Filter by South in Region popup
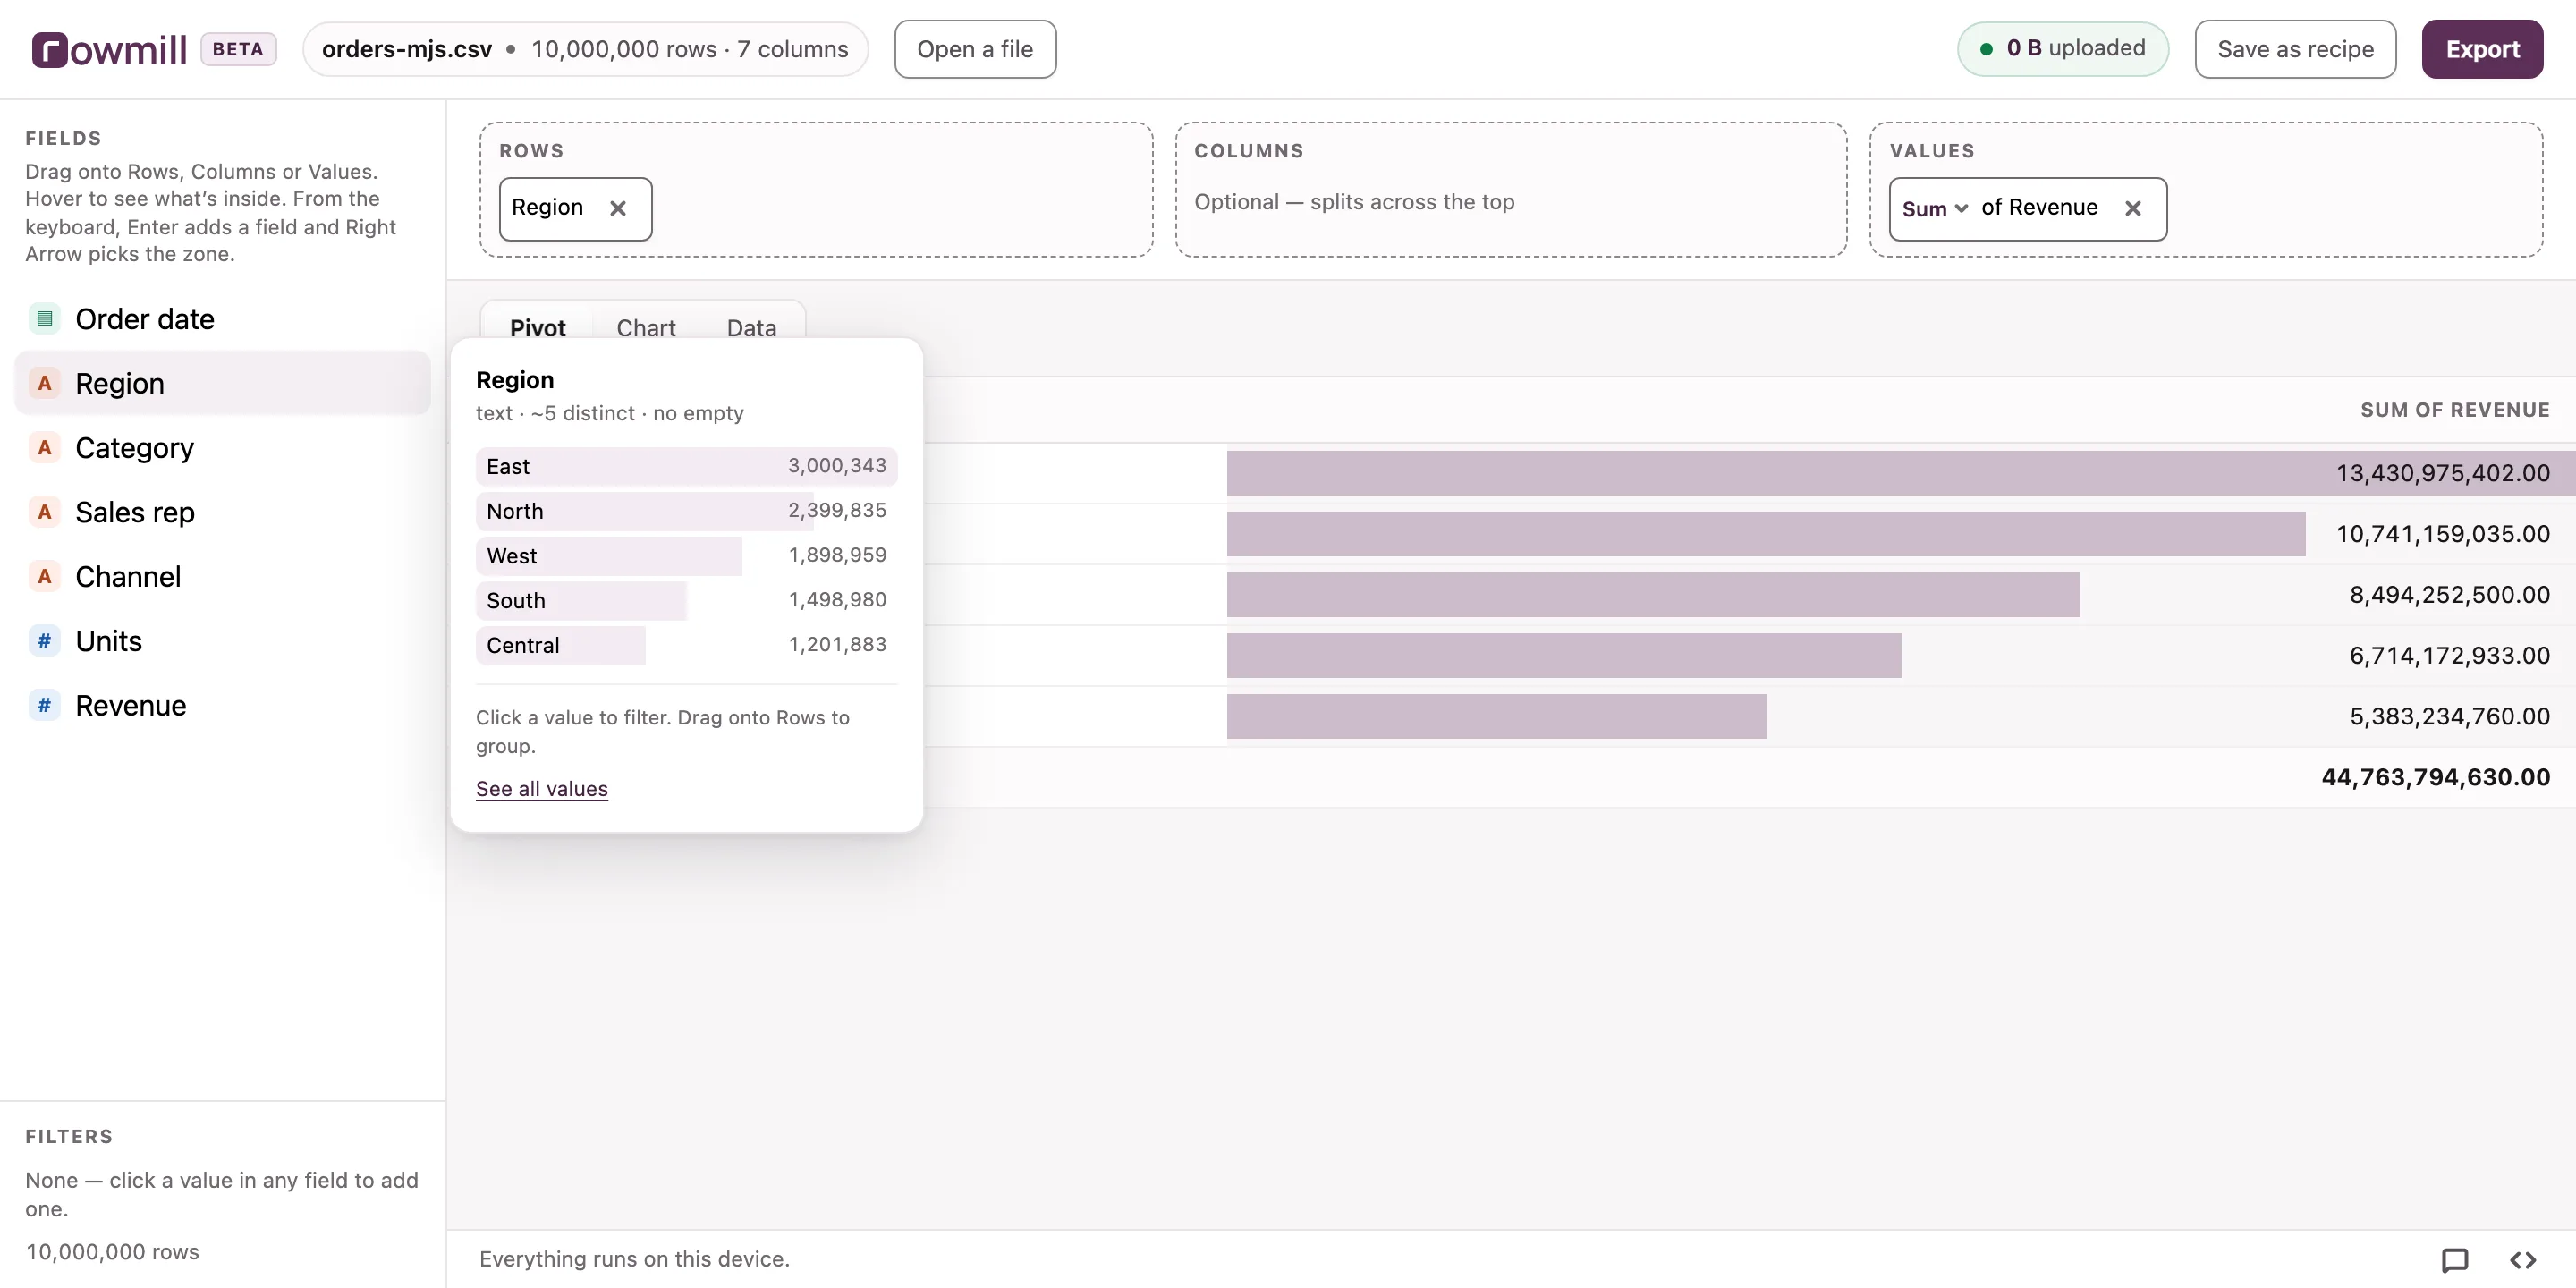Viewport: 2576px width, 1288px height. 686,600
